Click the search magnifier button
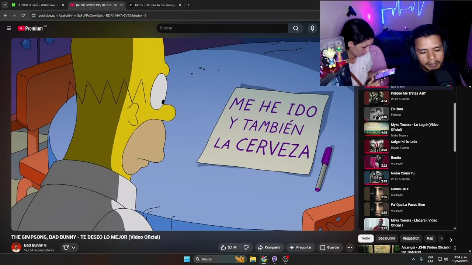Image resolution: width=472 pixels, height=265 pixels. [296, 28]
